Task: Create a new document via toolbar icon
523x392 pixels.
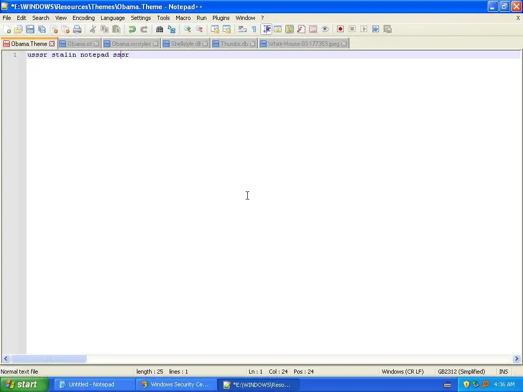Action: [7, 29]
